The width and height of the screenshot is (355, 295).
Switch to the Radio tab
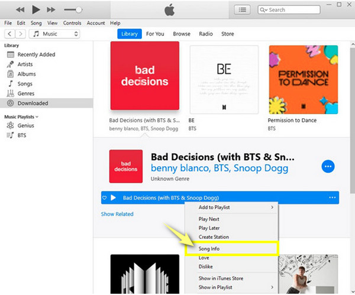pos(206,34)
